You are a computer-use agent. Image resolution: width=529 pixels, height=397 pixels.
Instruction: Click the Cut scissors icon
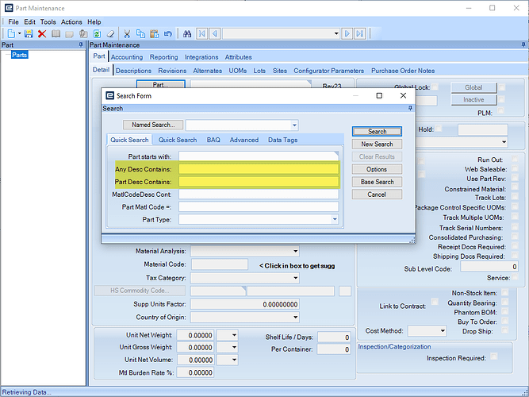[125, 34]
